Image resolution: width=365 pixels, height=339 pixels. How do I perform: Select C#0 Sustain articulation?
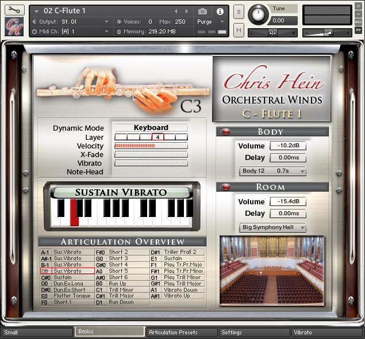pyautogui.click(x=67, y=277)
